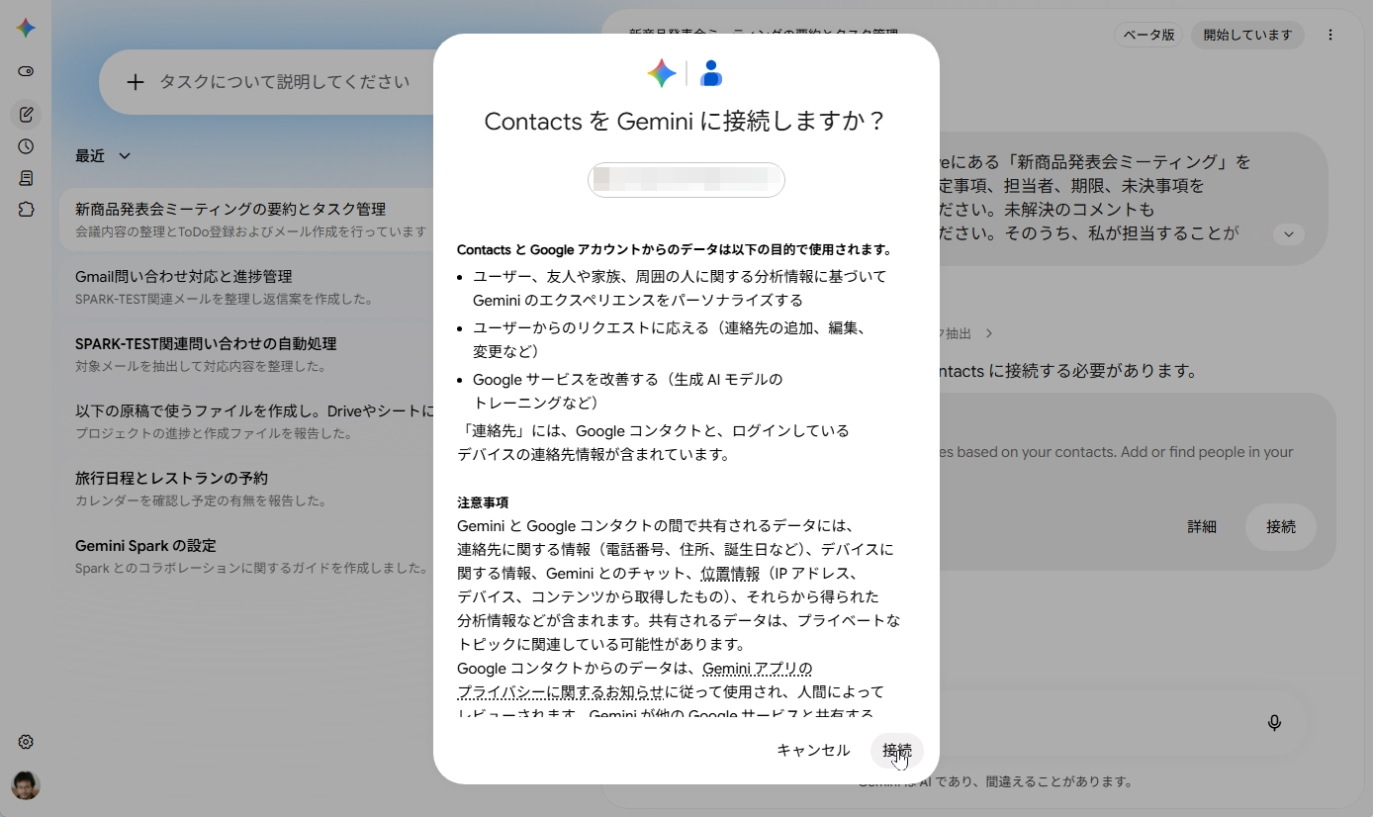Open the three-dot more options menu

point(1330,35)
